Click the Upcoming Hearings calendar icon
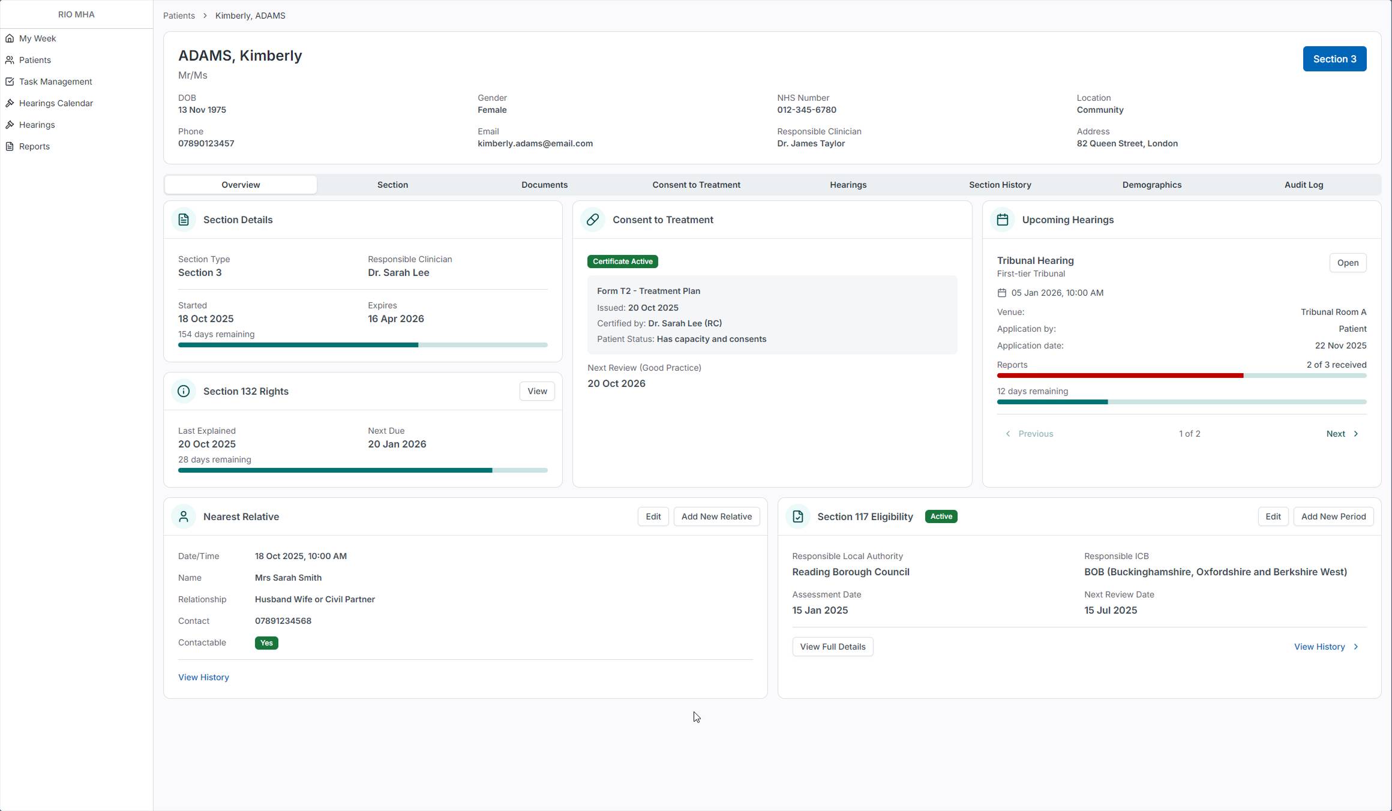This screenshot has width=1392, height=811. pyautogui.click(x=1002, y=220)
